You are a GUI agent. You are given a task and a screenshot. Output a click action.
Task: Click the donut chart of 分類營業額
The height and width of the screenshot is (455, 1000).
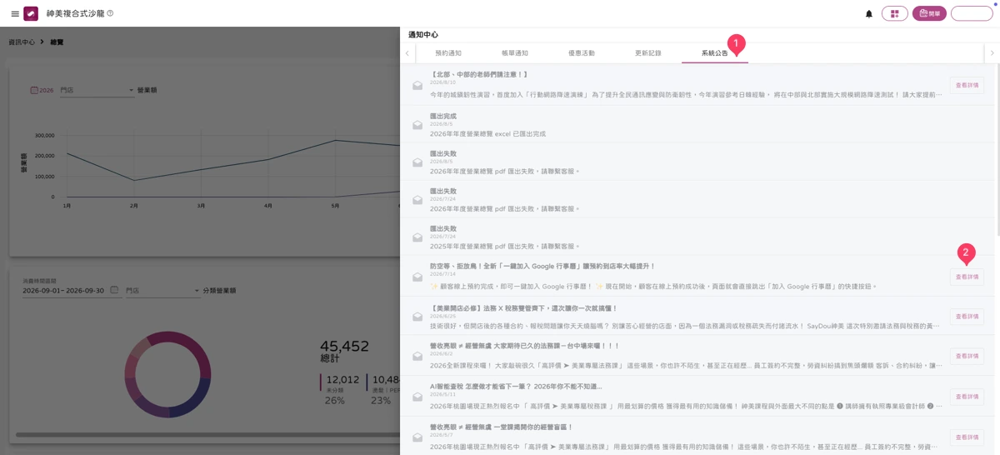(167, 374)
